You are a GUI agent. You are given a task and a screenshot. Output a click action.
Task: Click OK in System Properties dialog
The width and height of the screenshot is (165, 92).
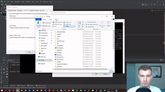(x=29, y=52)
